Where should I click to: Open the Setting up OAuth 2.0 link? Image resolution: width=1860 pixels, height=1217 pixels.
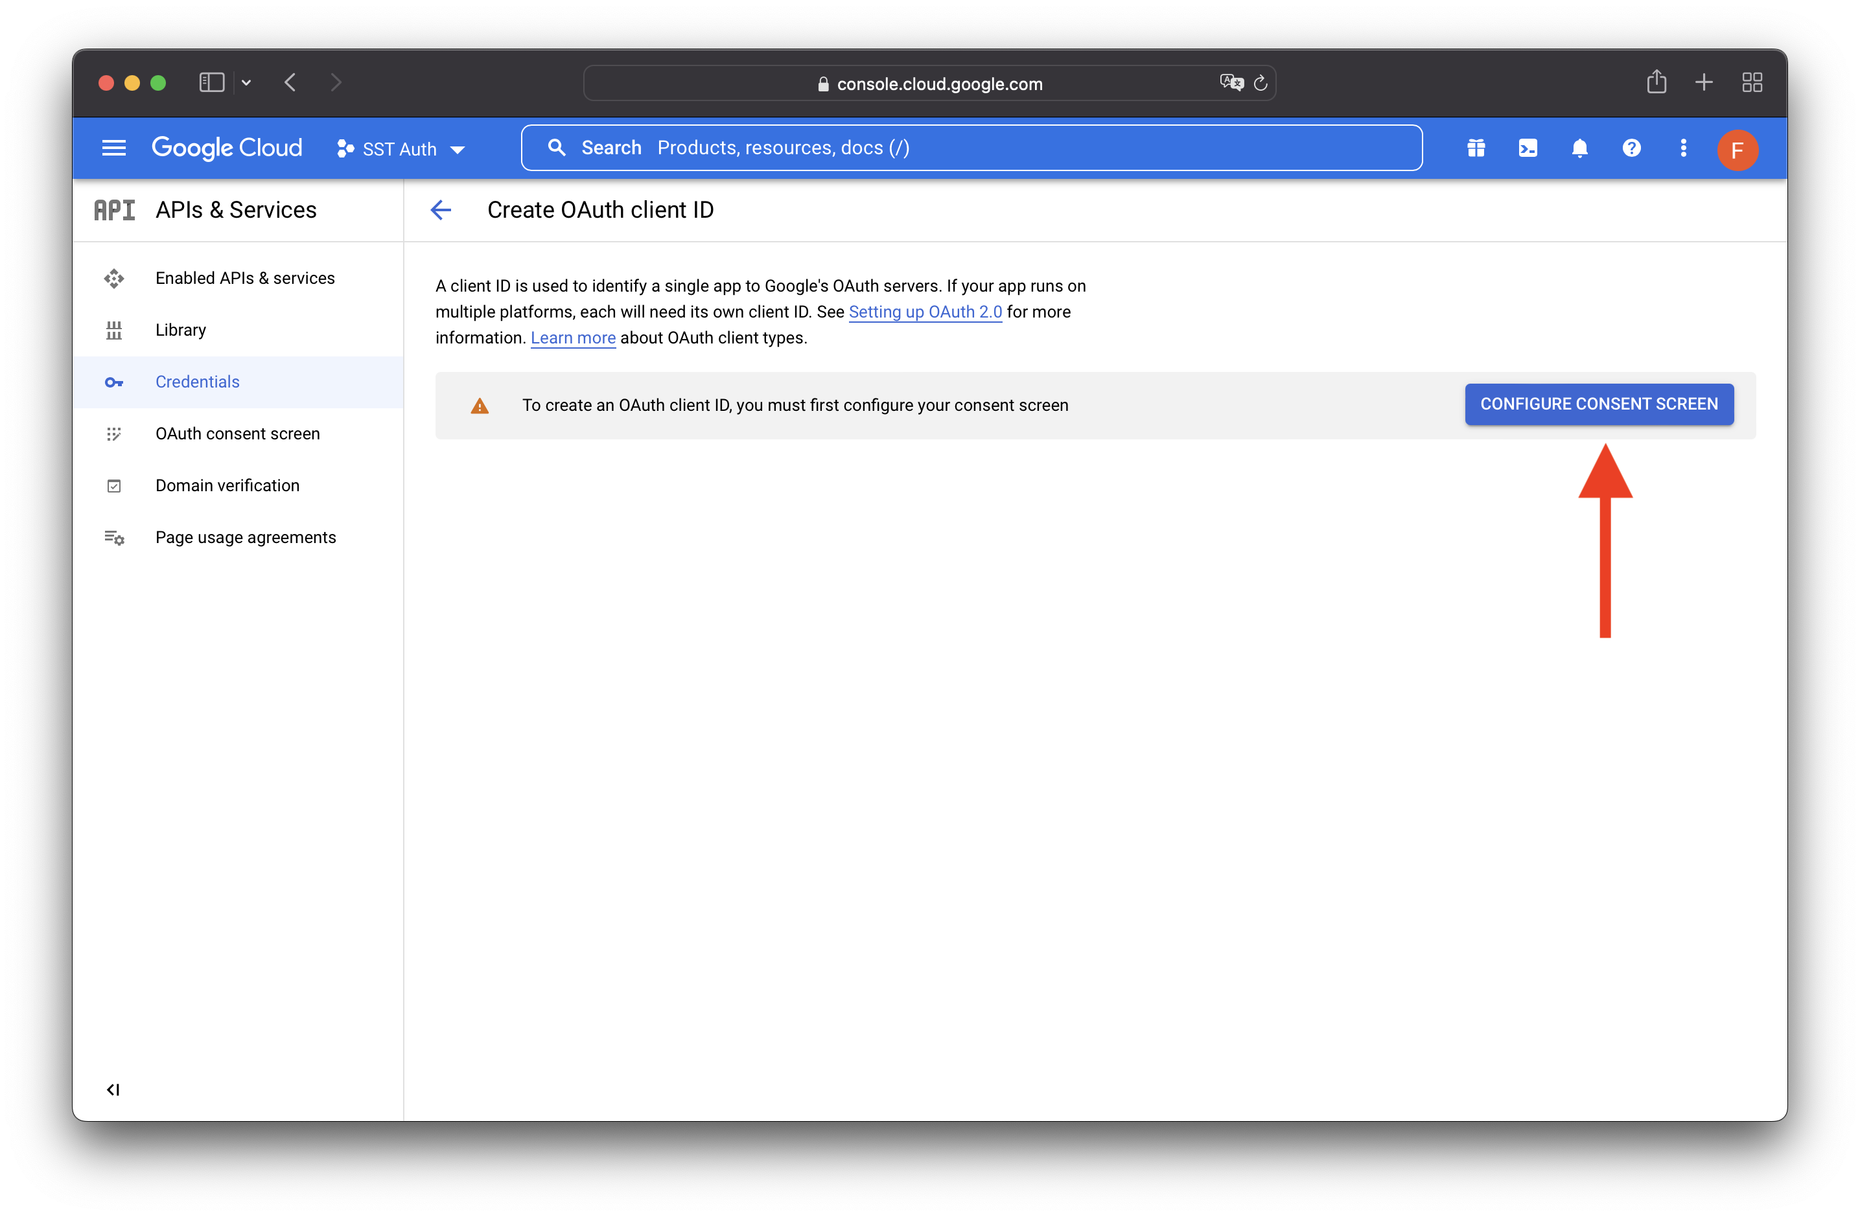(x=925, y=312)
